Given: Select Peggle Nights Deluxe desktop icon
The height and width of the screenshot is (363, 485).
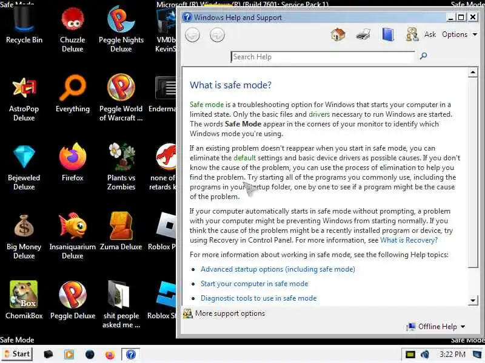Looking at the screenshot, I should [121, 29].
